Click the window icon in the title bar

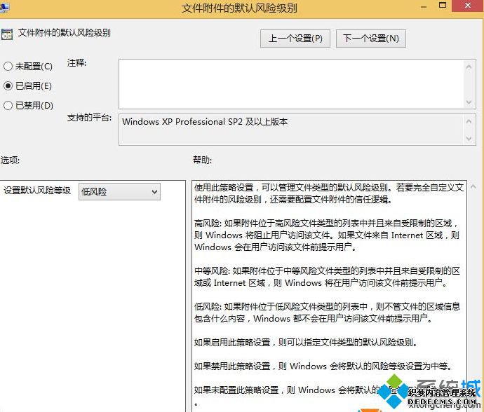click(4, 8)
